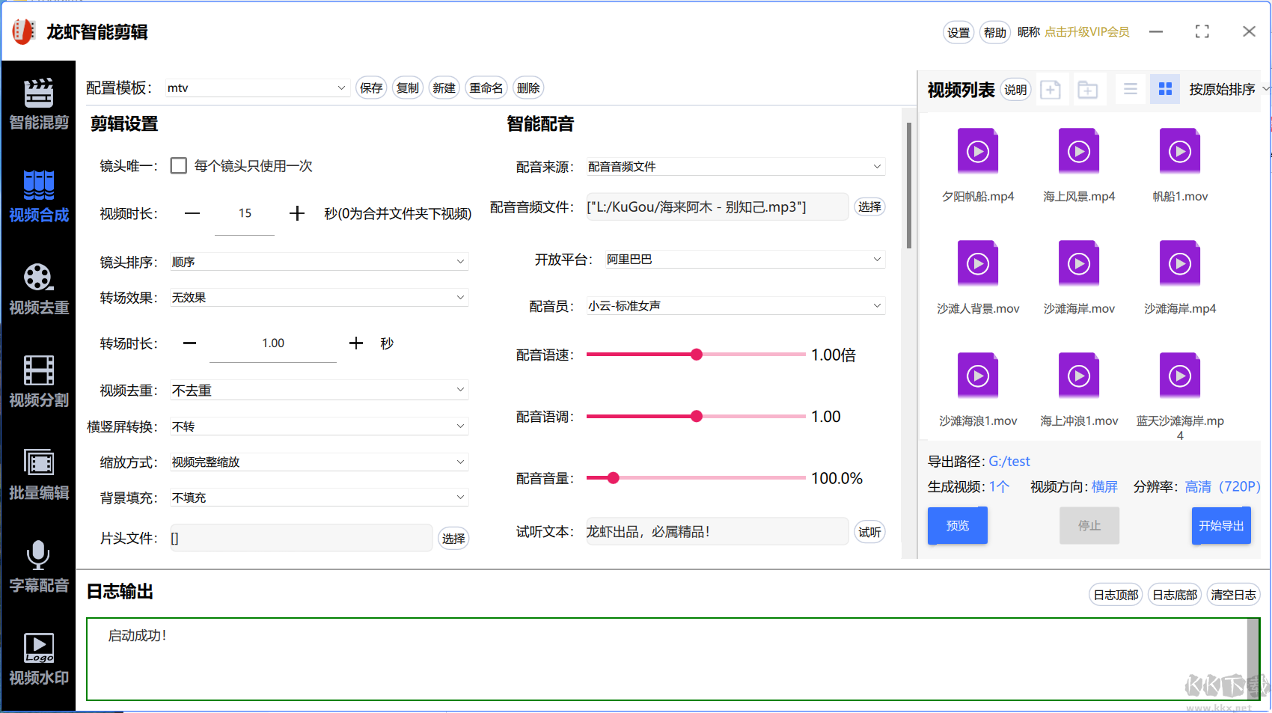Switch to the 视频分割 module

[x=38, y=382]
